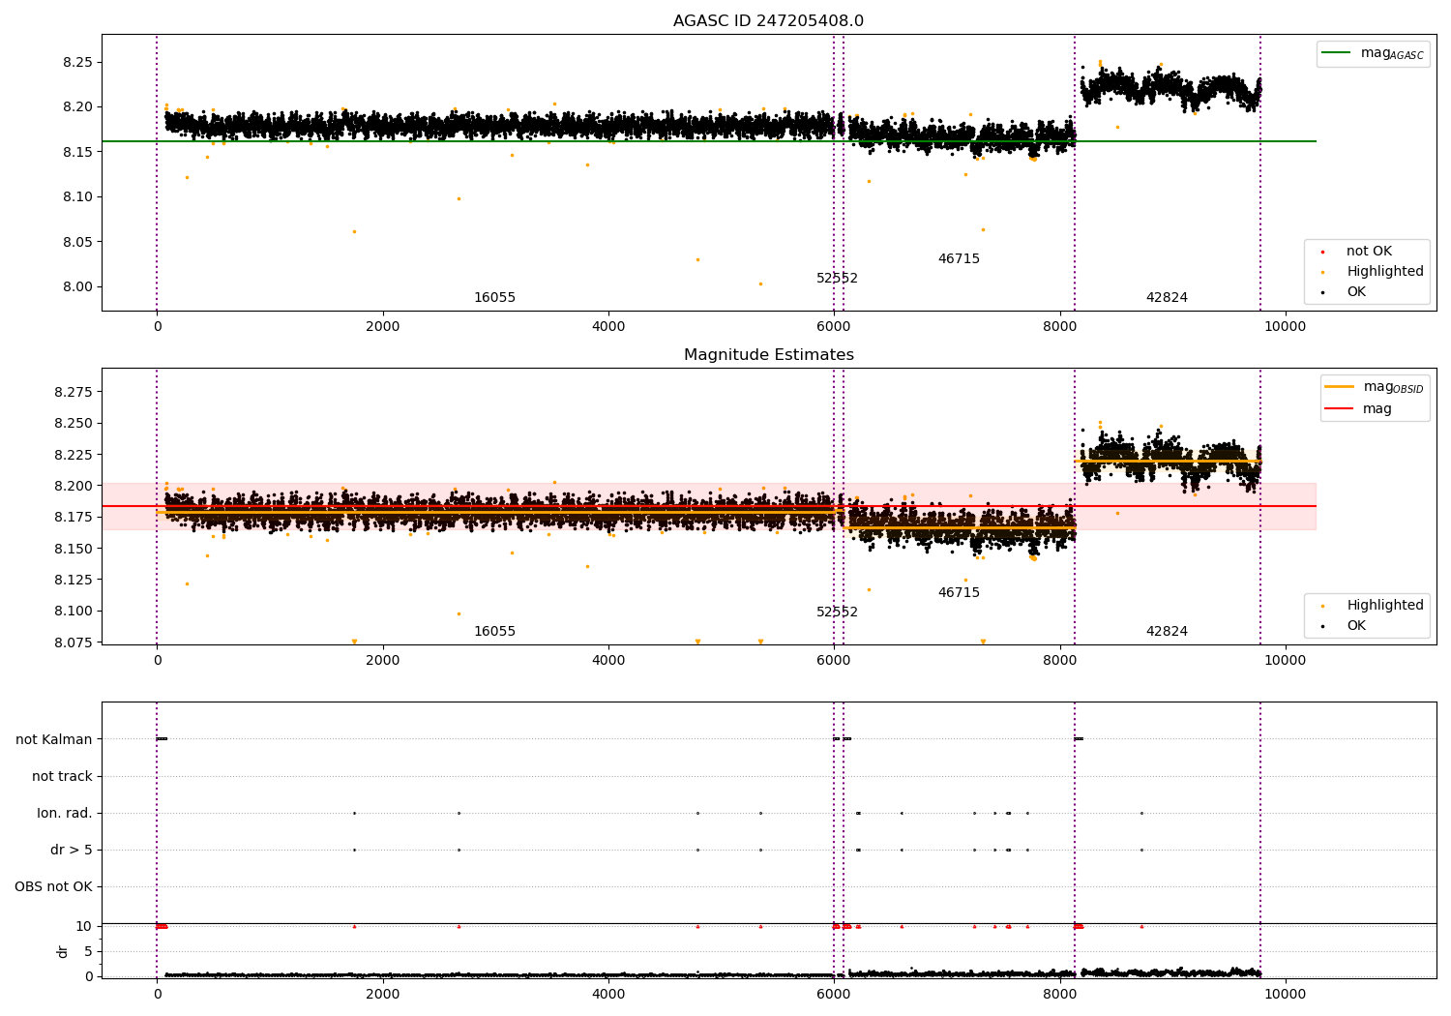The height and width of the screenshot is (1016, 1451).
Task: Click the y-axis tick label 8.075
Action: 73,642
